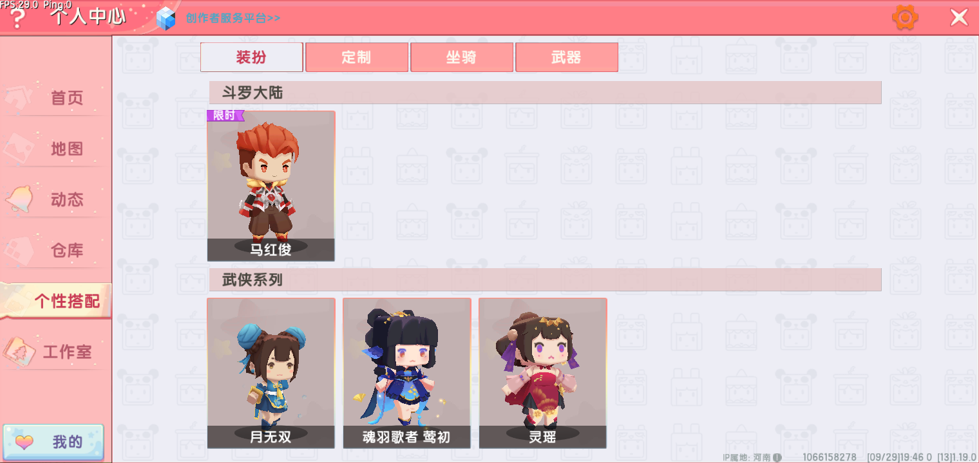Switch to the 定制 tab
Image resolution: width=979 pixels, height=463 pixels.
(357, 57)
